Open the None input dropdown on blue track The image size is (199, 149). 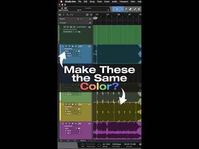click(73, 53)
